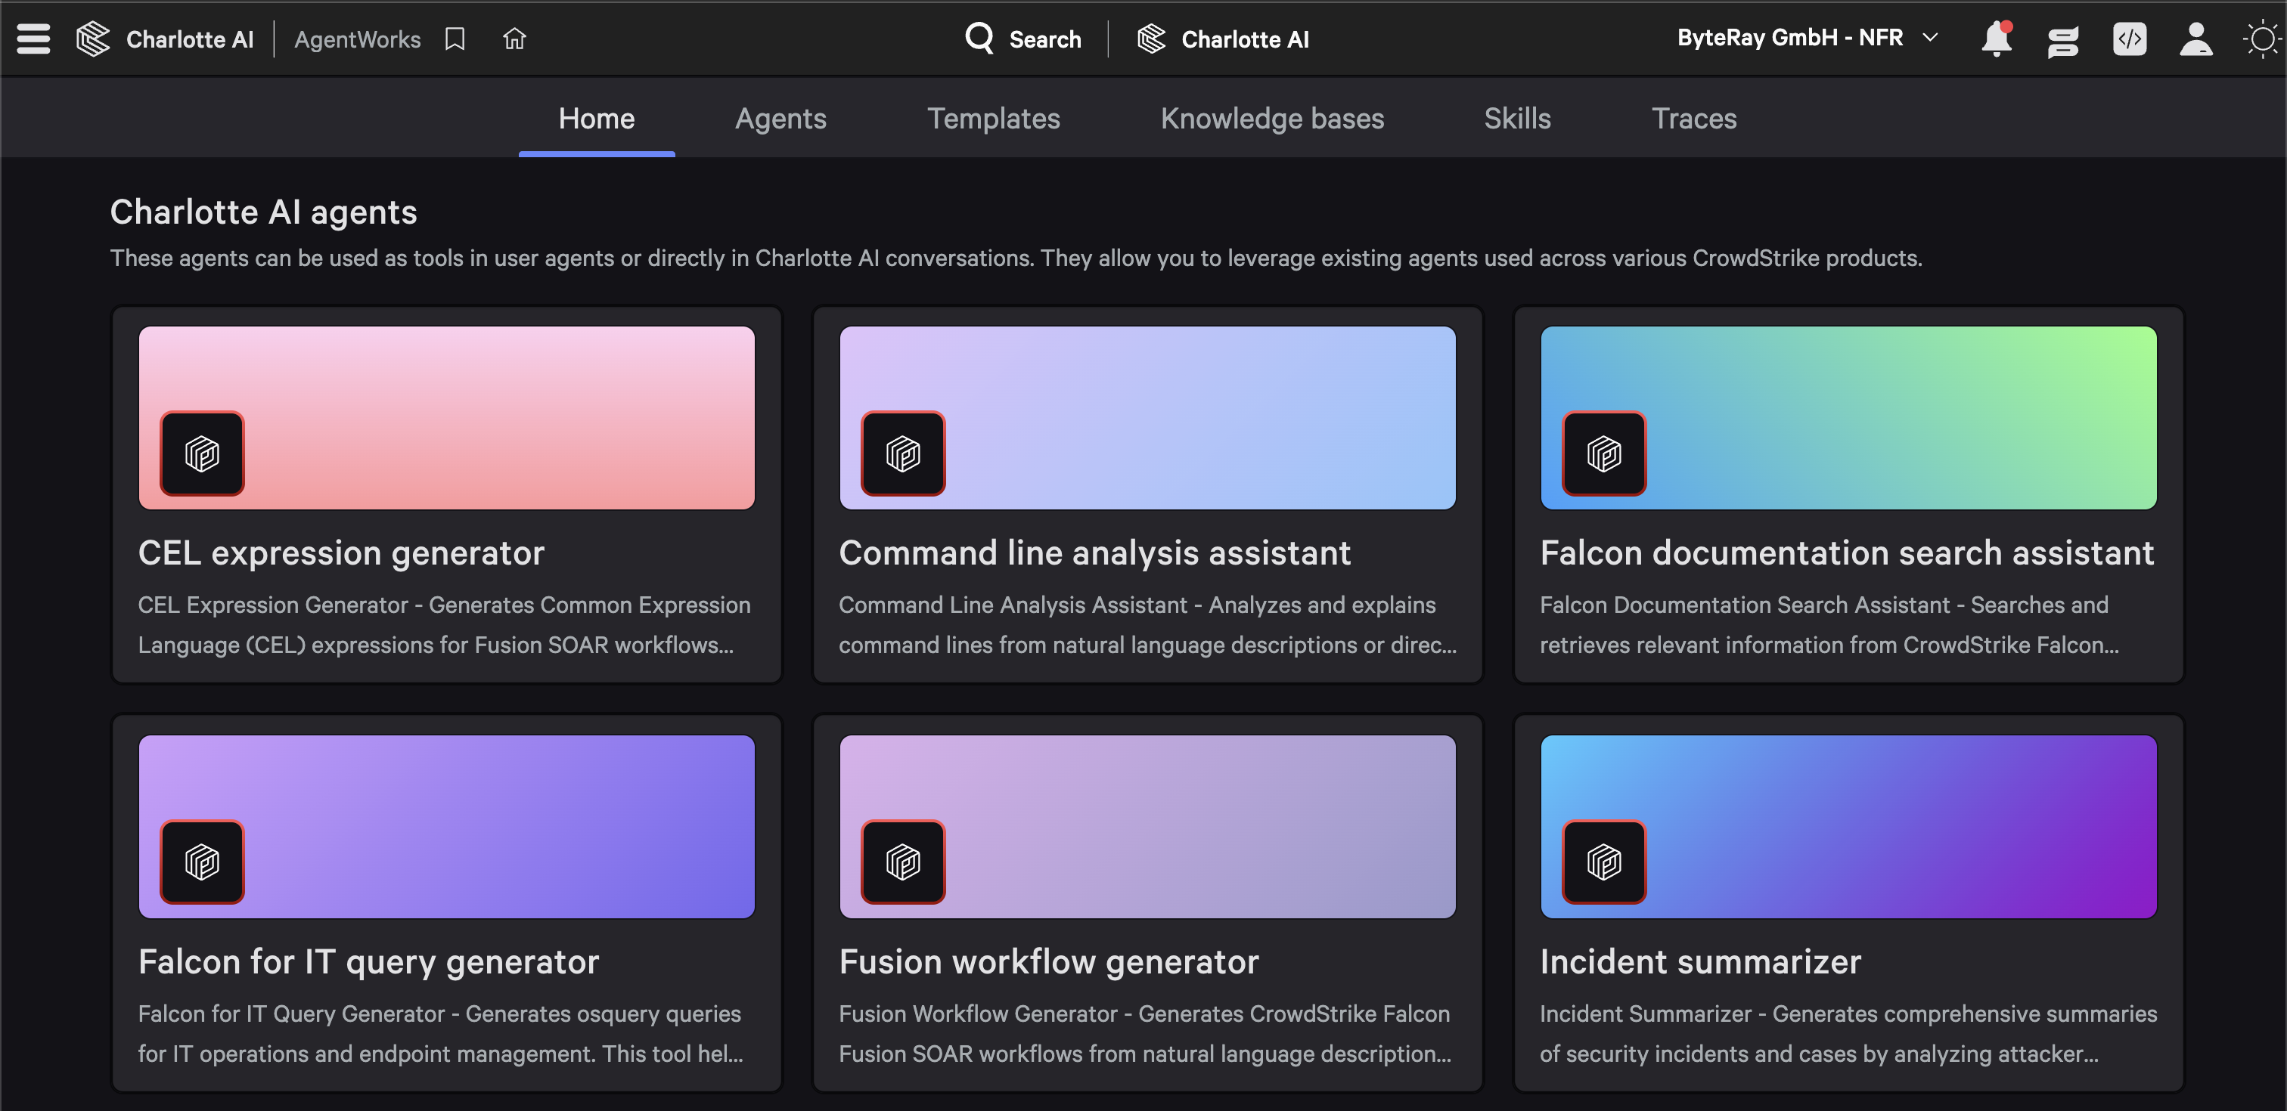Open Falcon for IT query generator title
This screenshot has height=1111, width=2287.
pos(368,962)
